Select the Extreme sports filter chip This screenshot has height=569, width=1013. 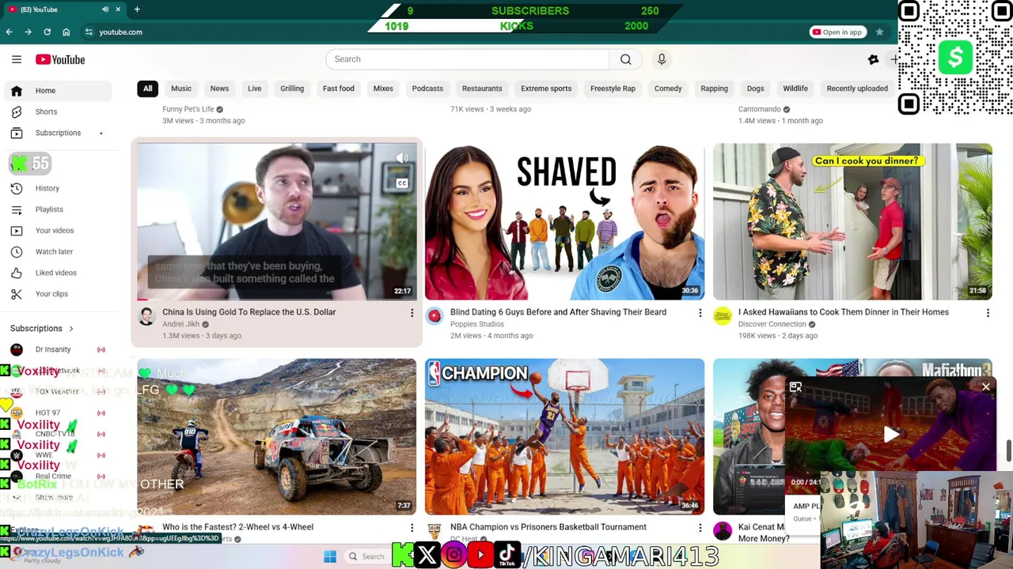click(546, 89)
